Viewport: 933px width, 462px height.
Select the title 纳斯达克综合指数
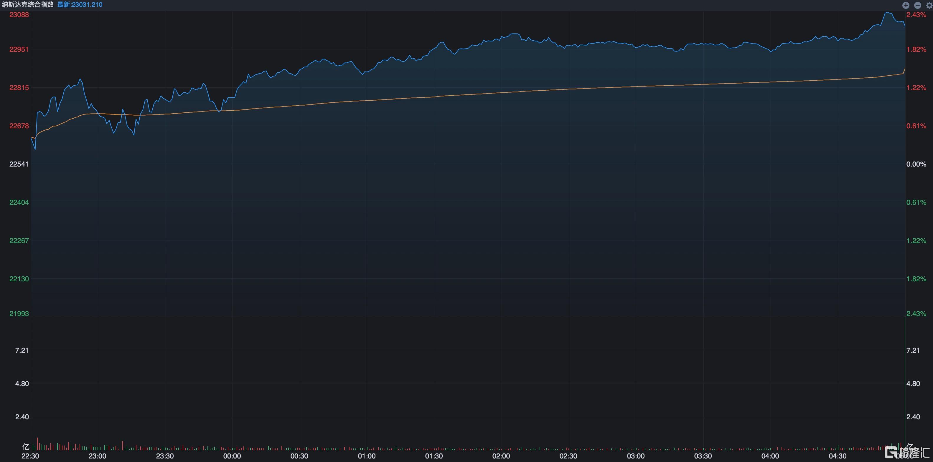point(28,5)
